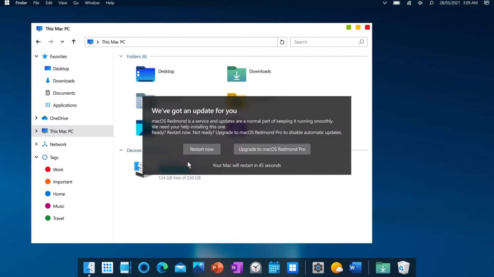Open the Mail app in the dock
The width and height of the screenshot is (494, 277).
coord(180,267)
